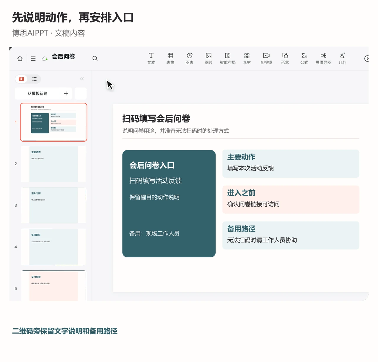The image size is (378, 362).
Task: Click subtitle 说明问卷用途 text
Action: [176, 131]
